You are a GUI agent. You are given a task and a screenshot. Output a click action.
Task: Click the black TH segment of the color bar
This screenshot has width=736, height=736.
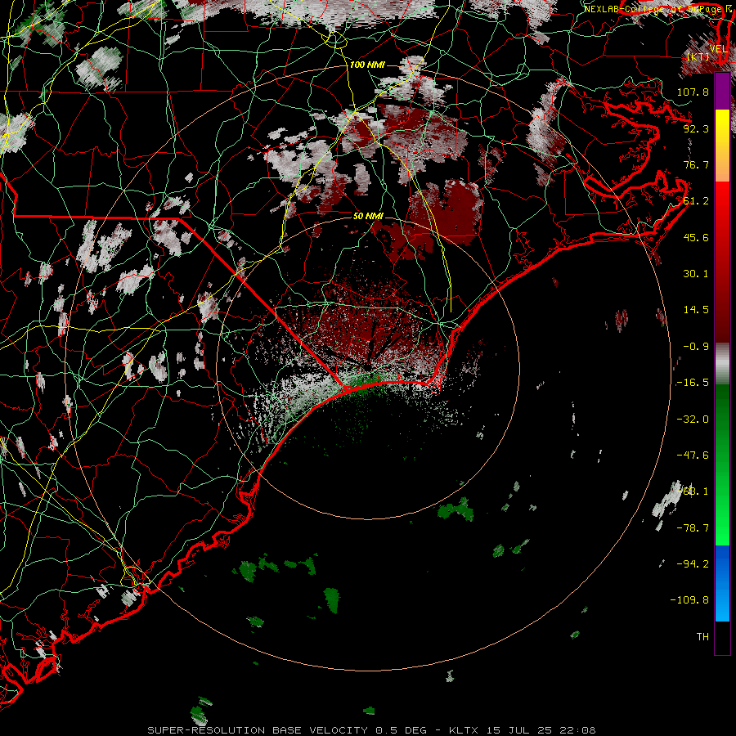[x=722, y=638]
